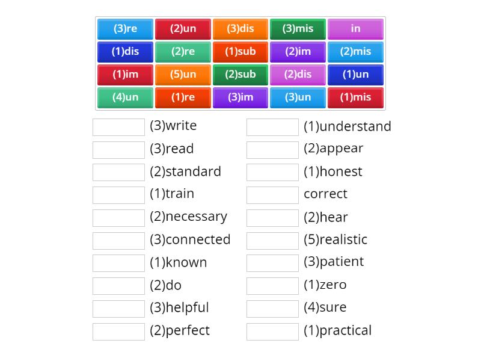Choose the (3)mis prefix tile

pyautogui.click(x=298, y=28)
